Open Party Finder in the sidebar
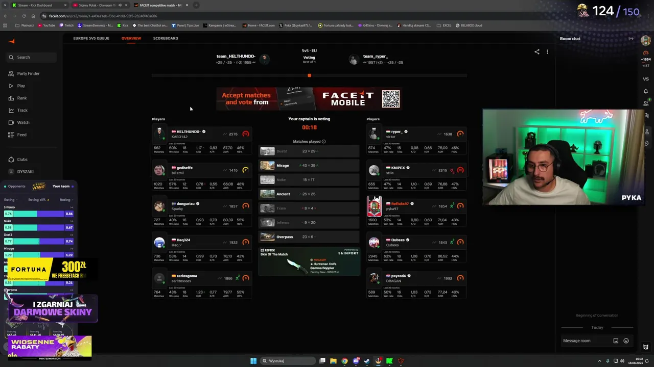 [x=24, y=73]
